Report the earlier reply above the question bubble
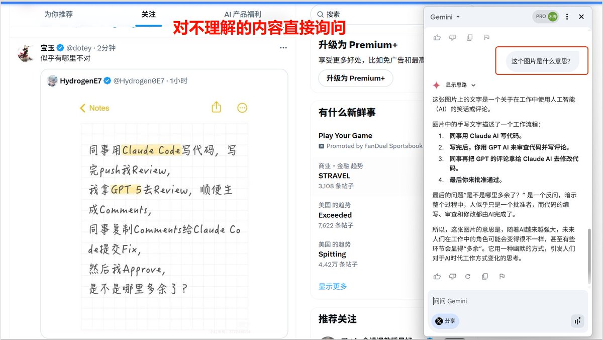The image size is (603, 340). (x=486, y=37)
